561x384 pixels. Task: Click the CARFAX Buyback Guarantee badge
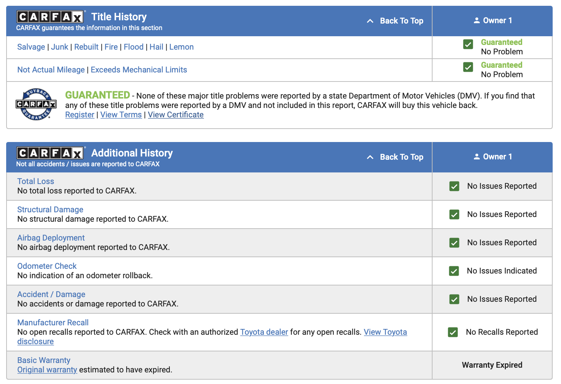pos(36,104)
